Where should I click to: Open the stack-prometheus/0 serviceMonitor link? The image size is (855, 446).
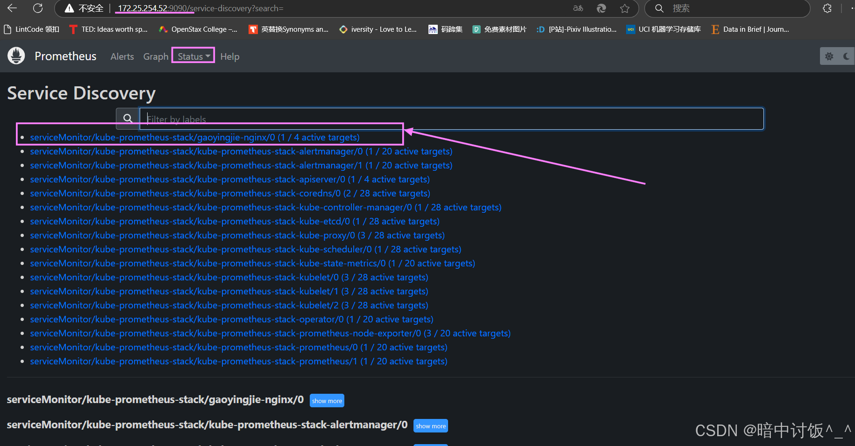[239, 347]
